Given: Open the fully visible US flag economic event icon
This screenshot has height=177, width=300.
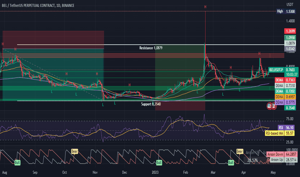Looking at the screenshot, I should (269, 106).
